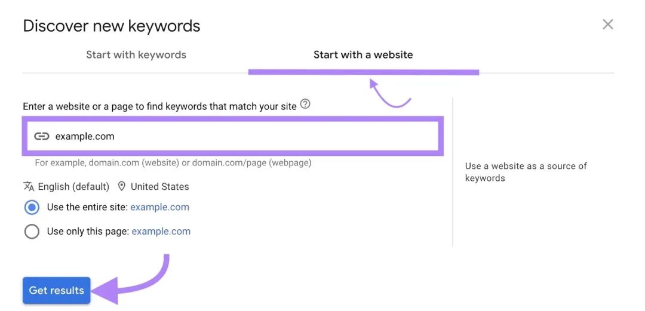Click the 'Discover new keywords' heading
The width and height of the screenshot is (645, 311).
click(112, 26)
